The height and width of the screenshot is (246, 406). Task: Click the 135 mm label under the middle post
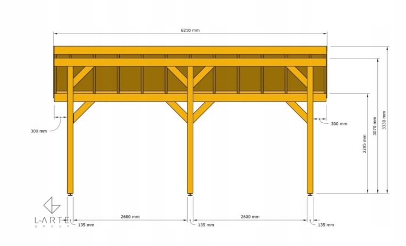[206, 225]
